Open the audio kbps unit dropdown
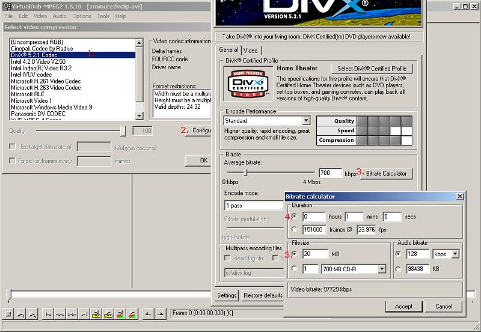This screenshot has height=332, width=481. pos(455,254)
